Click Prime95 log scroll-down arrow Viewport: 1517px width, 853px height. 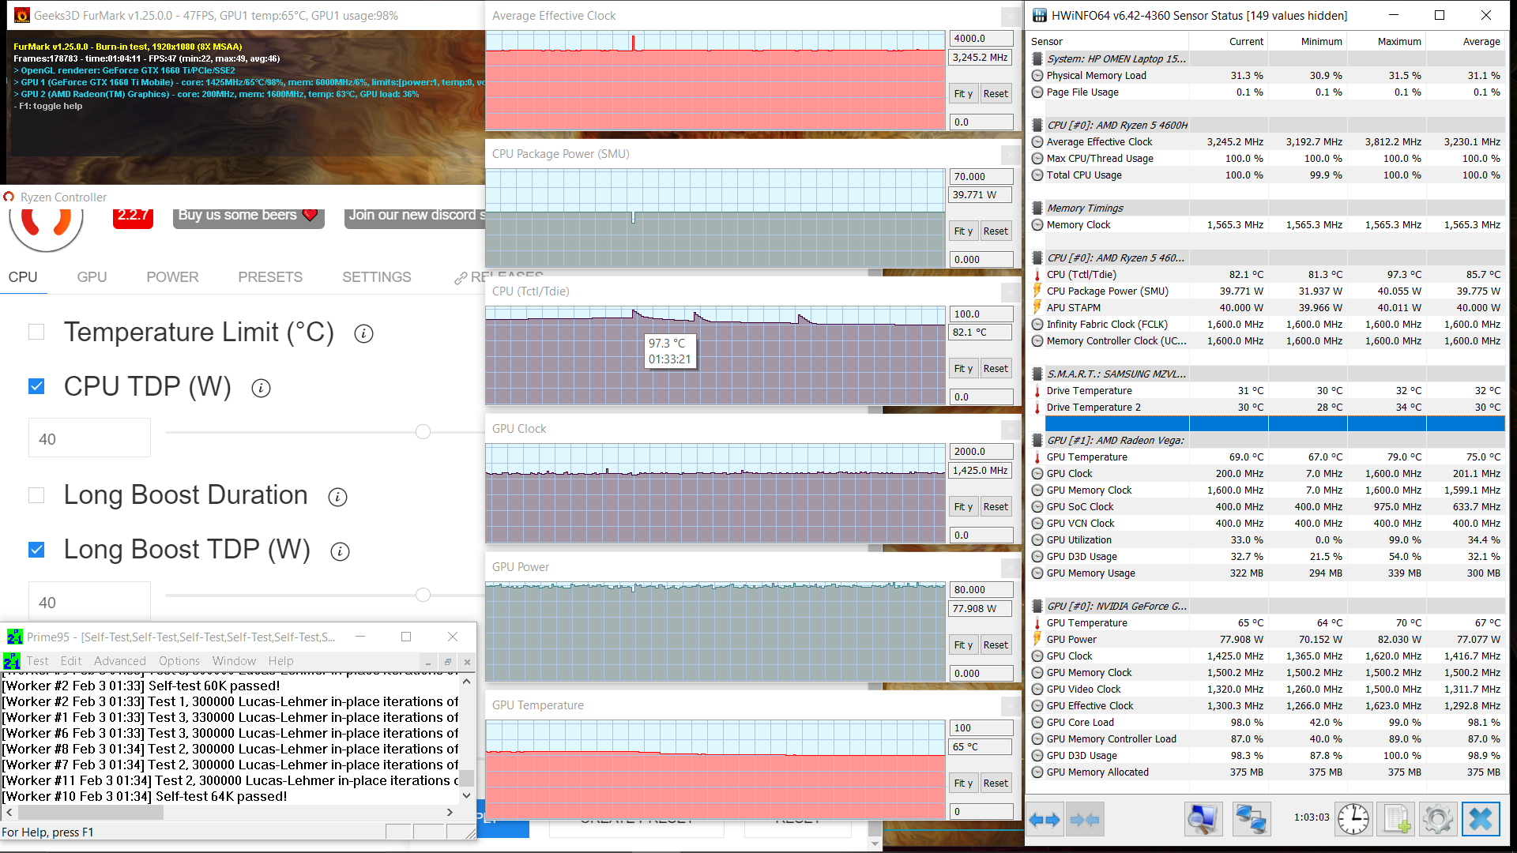(467, 796)
